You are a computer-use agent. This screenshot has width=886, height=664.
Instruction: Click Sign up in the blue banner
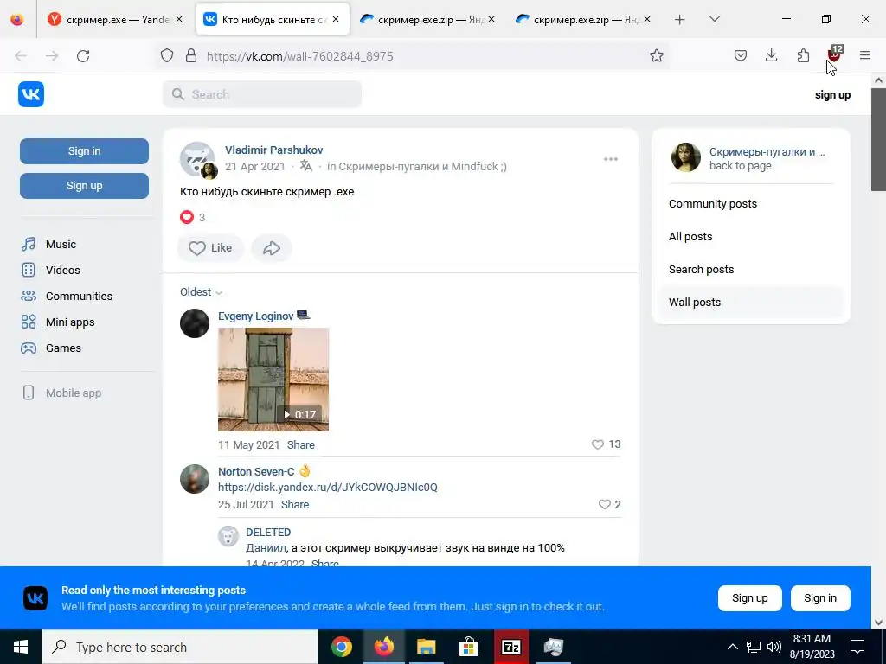tap(750, 598)
